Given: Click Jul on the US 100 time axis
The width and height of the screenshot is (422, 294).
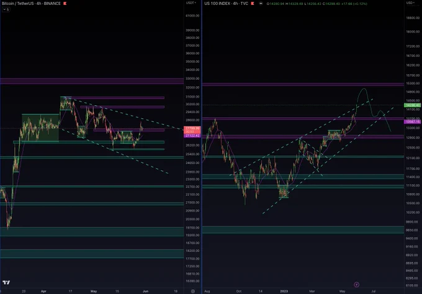Looking at the screenshot, I should 374,292.
